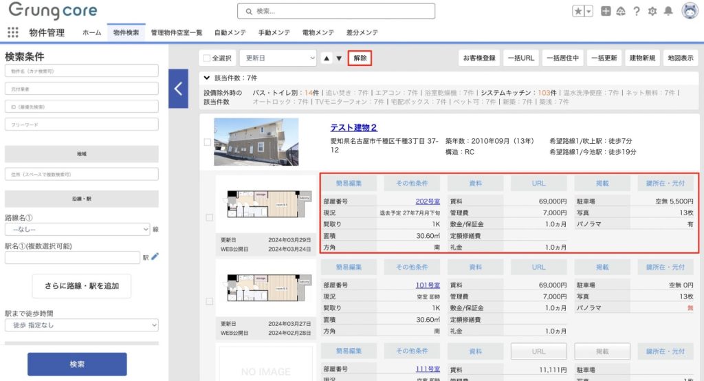Click the pencil edit icon beside 駅名①
The height and width of the screenshot is (381, 704).
[155, 257]
